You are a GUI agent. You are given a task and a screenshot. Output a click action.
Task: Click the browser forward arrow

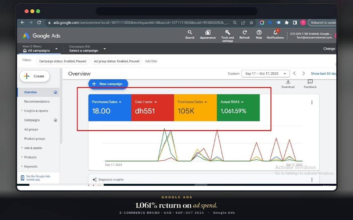pyautogui.click(x=31, y=22)
